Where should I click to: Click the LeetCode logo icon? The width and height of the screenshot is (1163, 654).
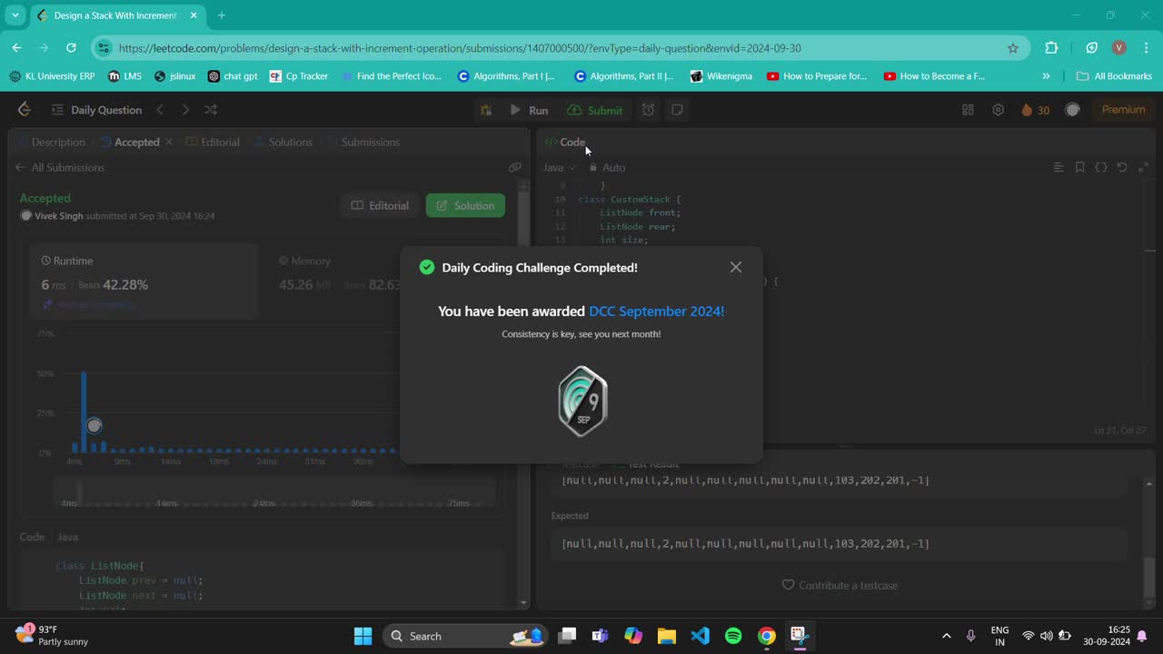[x=25, y=110]
